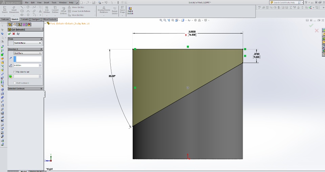Open the DisplayManager tab icon

point(29,25)
